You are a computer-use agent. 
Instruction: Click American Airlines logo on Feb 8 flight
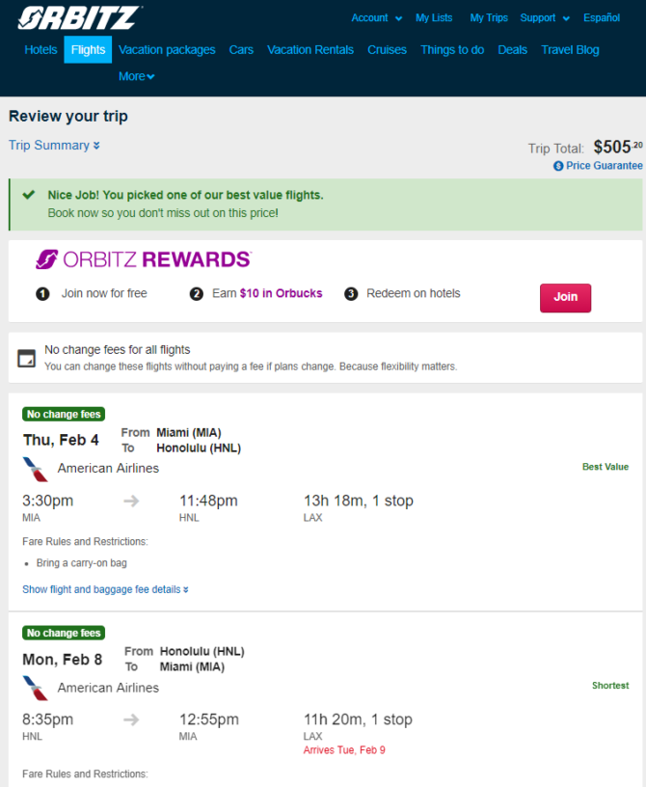(36, 688)
